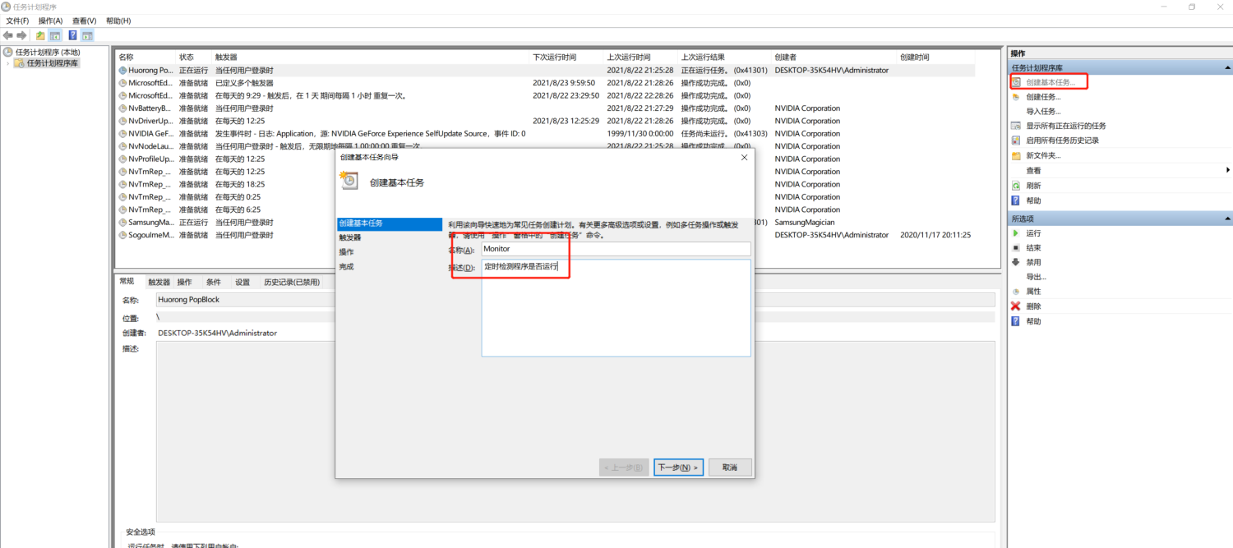Click the Forward arrow in the toolbar
1233x548 pixels.
[21, 35]
